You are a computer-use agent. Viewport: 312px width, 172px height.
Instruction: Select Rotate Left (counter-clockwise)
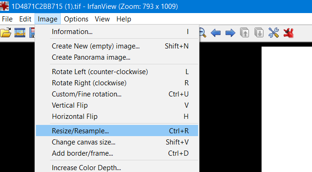(x=117, y=72)
